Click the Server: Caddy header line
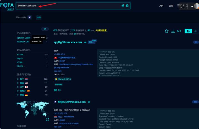Image resolution: width=199 pixels, height=129 pixels. click(x=105, y=124)
